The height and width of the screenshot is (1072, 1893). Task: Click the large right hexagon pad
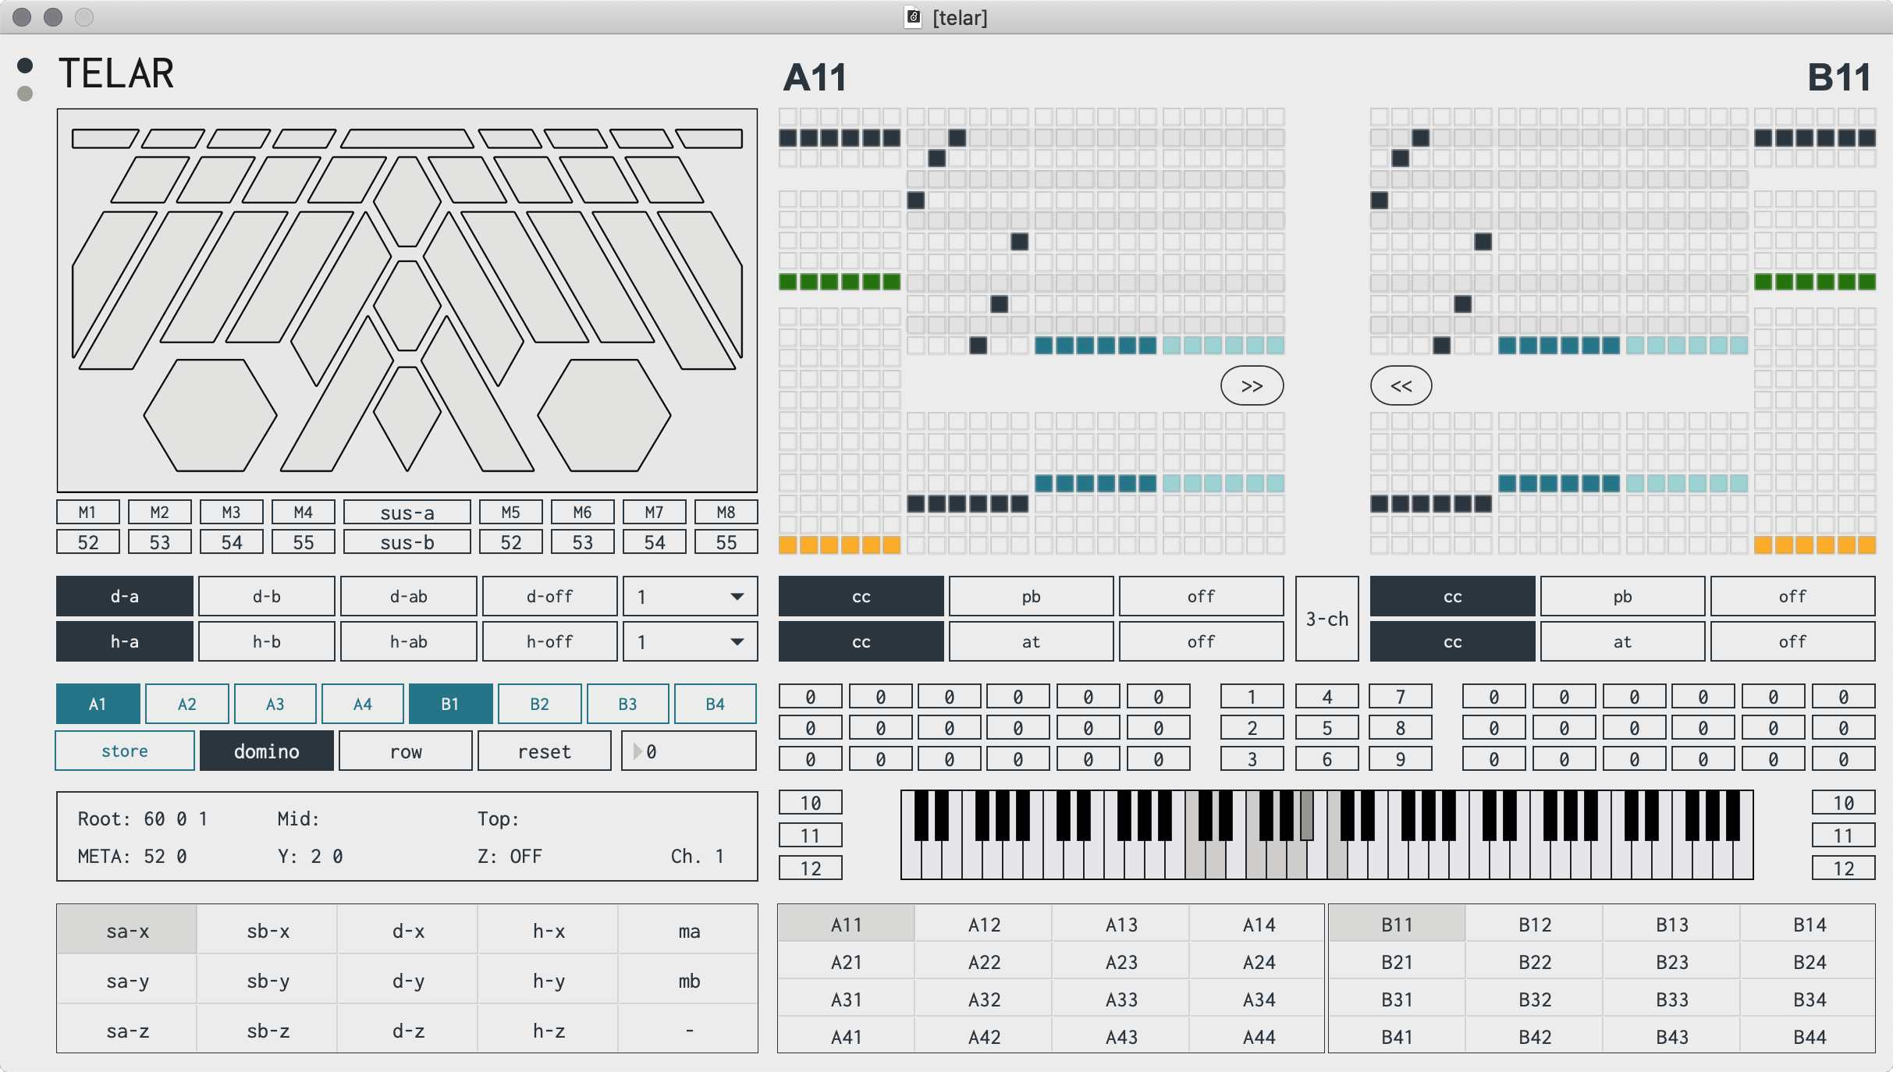(x=604, y=415)
